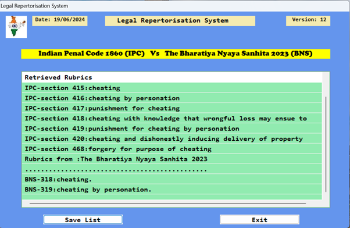This screenshot has width=350, height=228.
Task: Click the Version: 12 label
Action: (x=308, y=21)
